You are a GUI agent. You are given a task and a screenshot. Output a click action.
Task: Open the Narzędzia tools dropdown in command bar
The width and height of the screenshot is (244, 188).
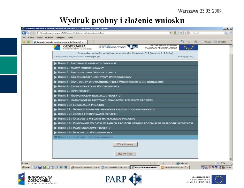click(221, 42)
